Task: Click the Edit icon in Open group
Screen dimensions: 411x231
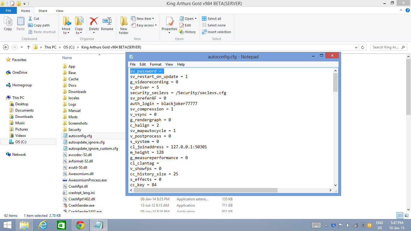Action: tap(181, 25)
